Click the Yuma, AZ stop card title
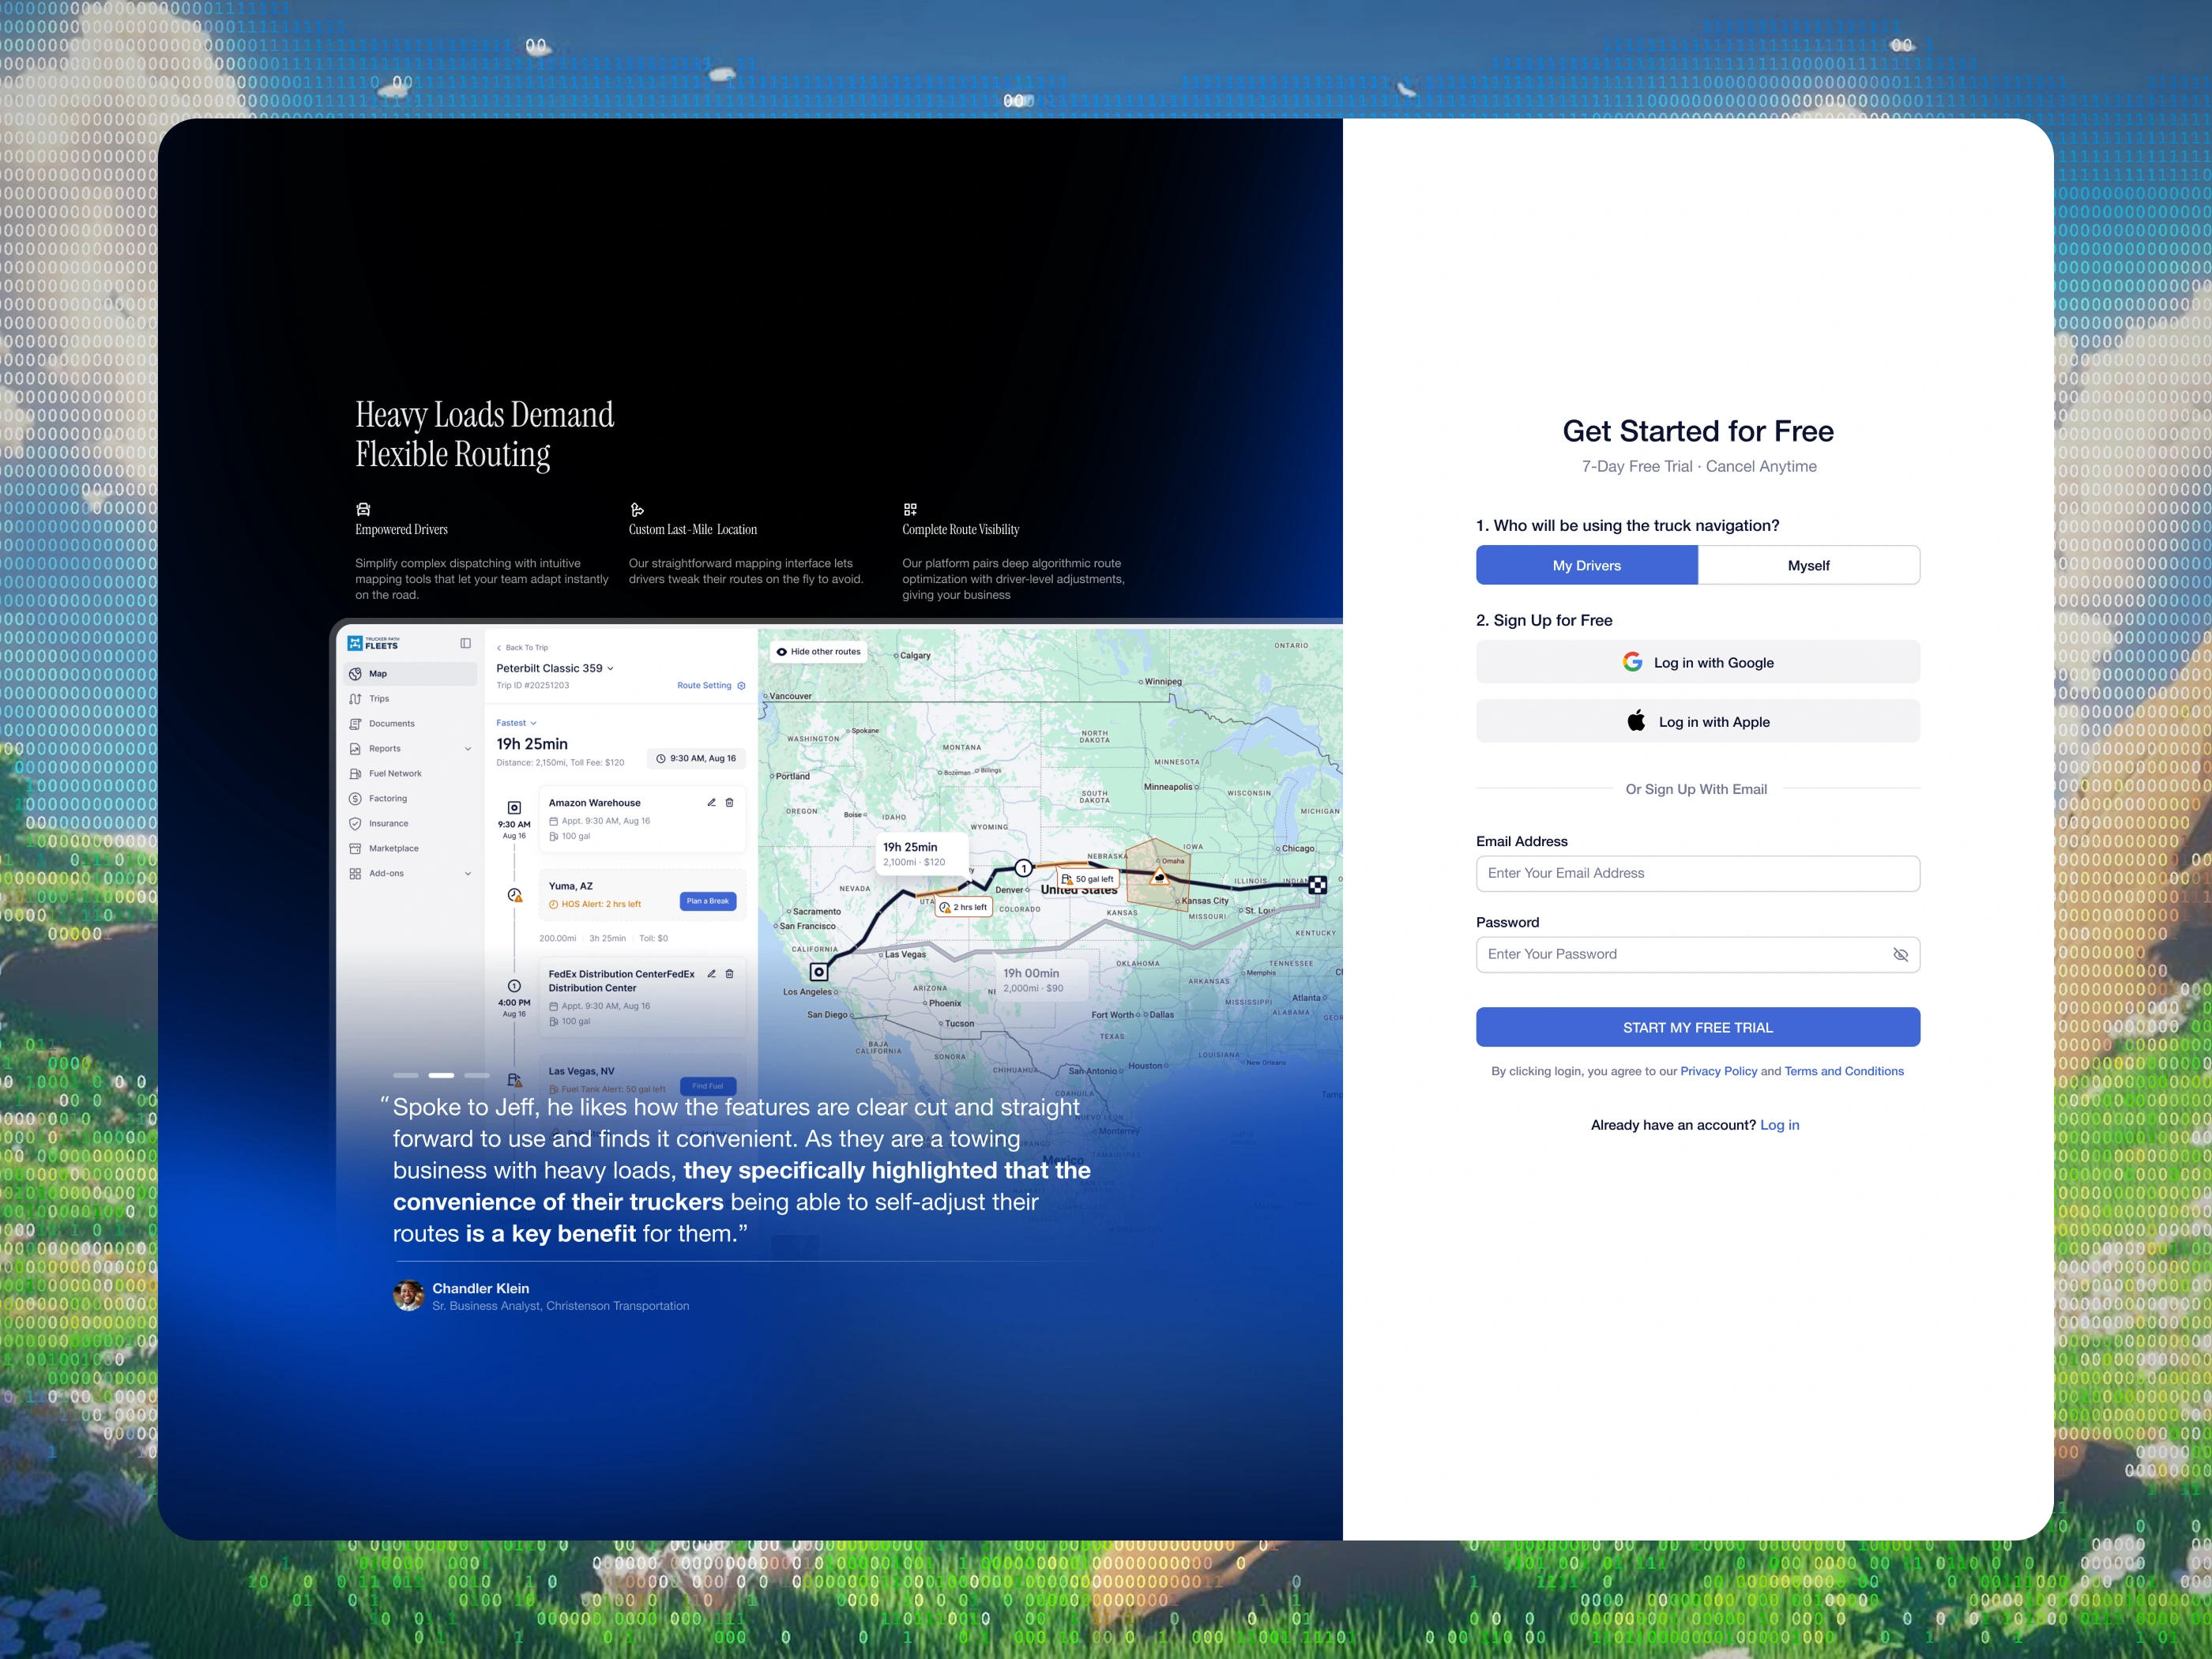The image size is (2212, 1659). 571,886
